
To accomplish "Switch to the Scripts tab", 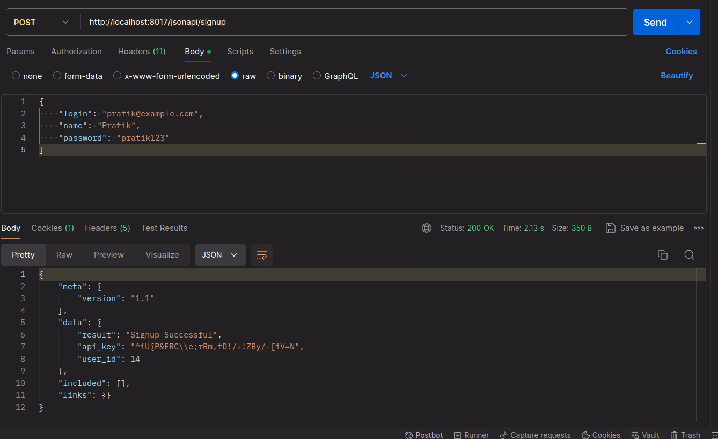I will (x=240, y=52).
